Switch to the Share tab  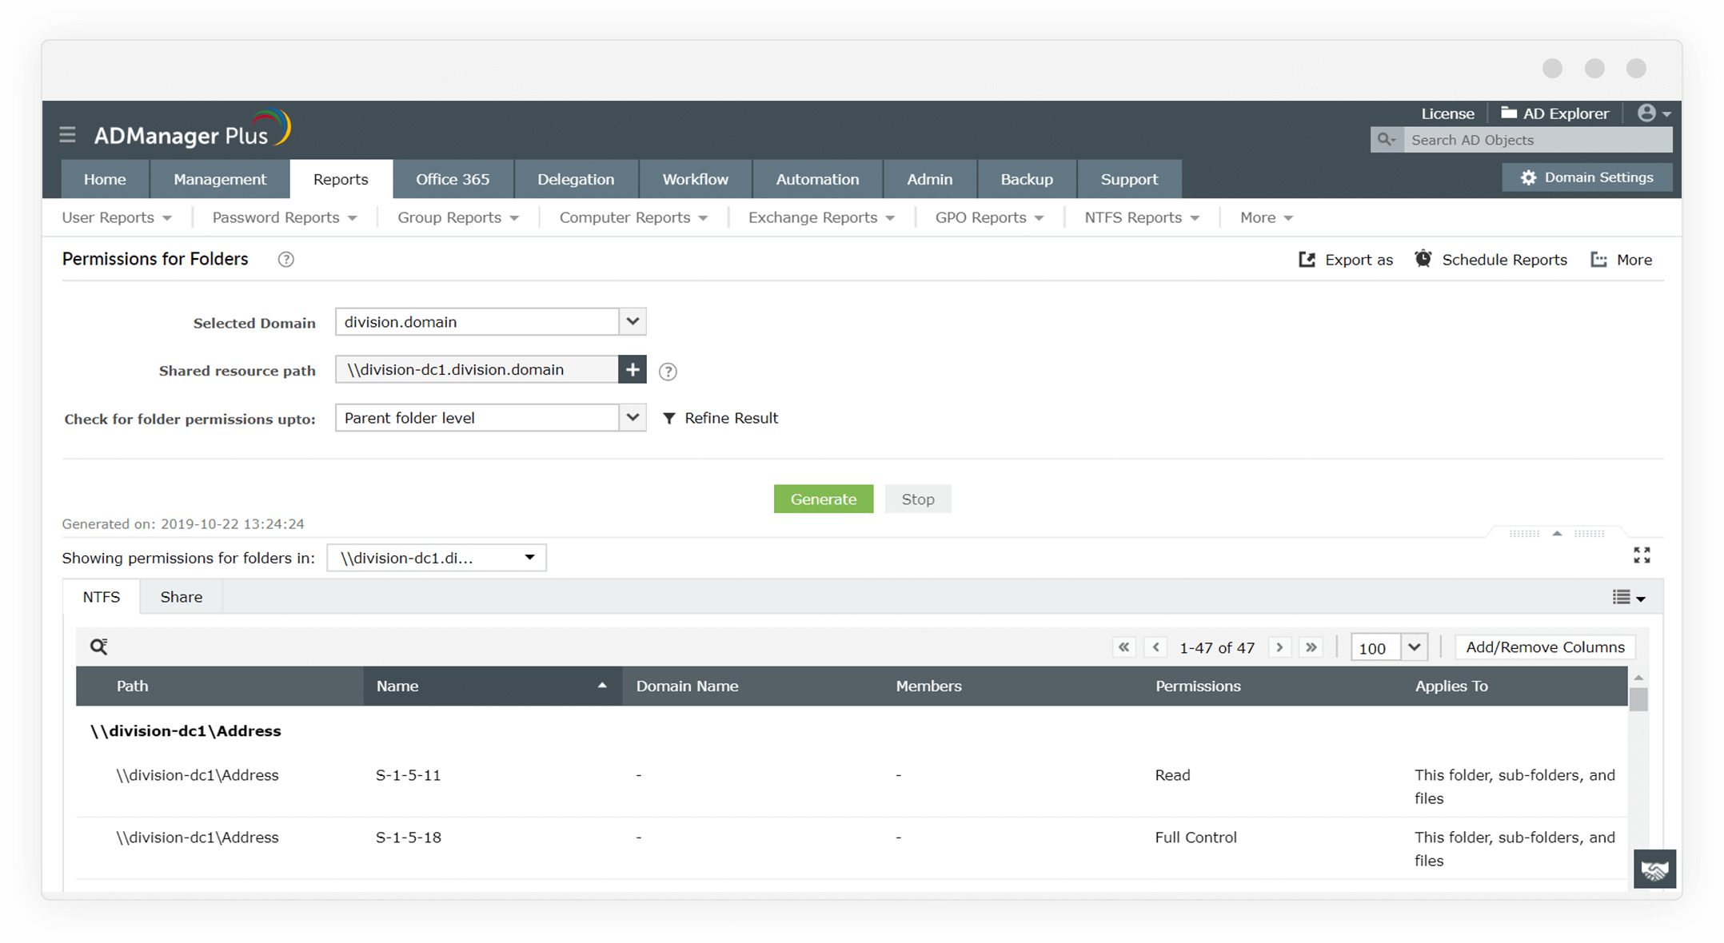[181, 597]
